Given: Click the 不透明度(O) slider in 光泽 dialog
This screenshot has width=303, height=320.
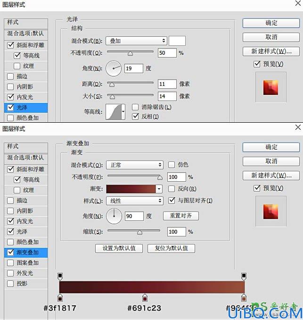Looking at the screenshot, I should click(130, 52).
